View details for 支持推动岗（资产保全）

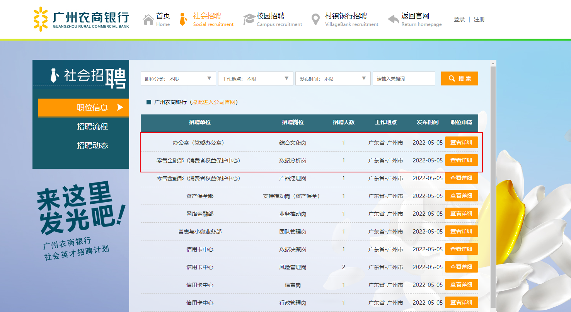462,196
